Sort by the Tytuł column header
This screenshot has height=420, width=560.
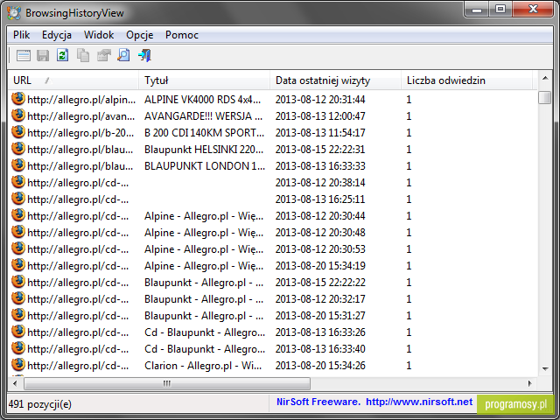pos(204,80)
